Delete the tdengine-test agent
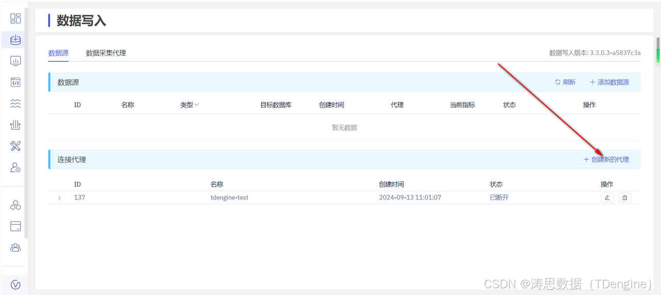 point(624,197)
